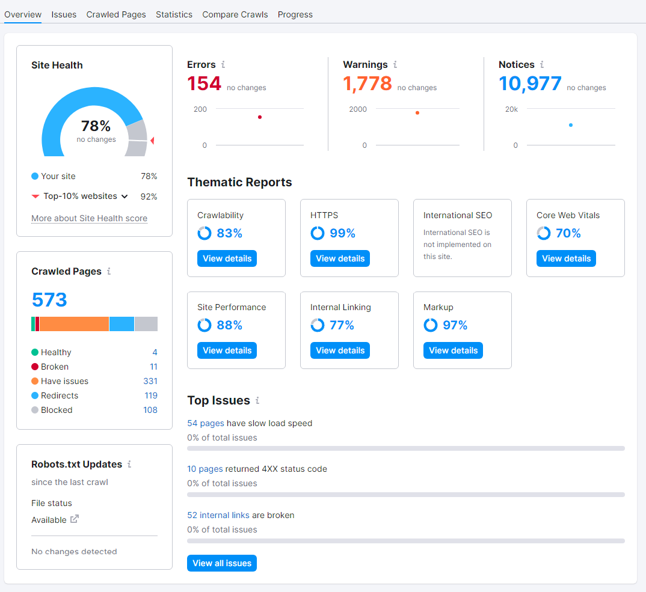This screenshot has height=592, width=646.
Task: Click the Healthy pages count 4
Action: click(155, 352)
